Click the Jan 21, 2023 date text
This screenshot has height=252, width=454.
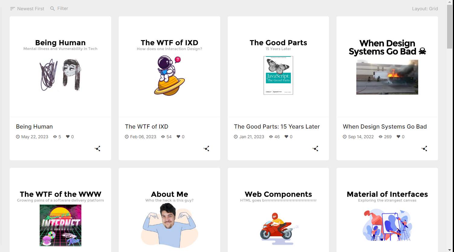[x=252, y=137]
